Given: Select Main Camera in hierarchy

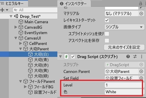Looking at the screenshot, I should (36, 22).
